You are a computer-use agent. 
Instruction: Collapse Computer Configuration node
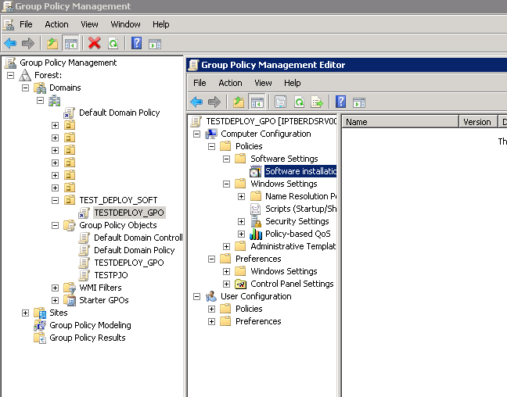point(197,134)
